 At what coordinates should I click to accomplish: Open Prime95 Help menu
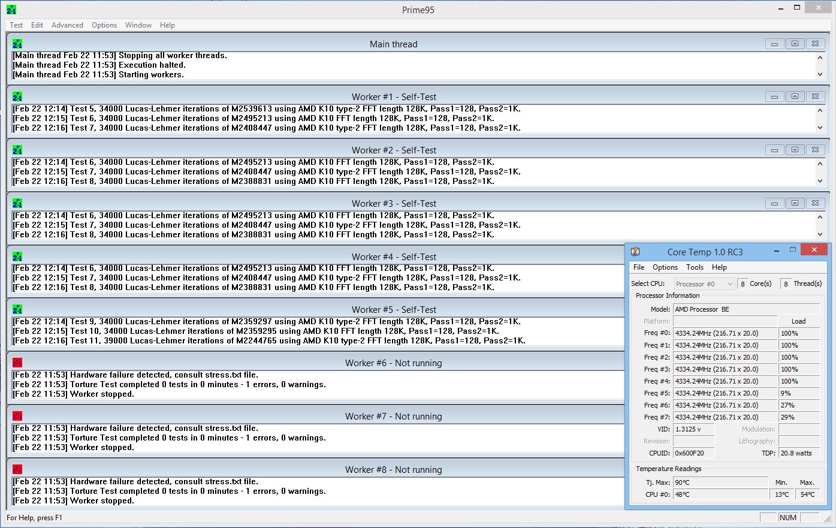point(167,25)
